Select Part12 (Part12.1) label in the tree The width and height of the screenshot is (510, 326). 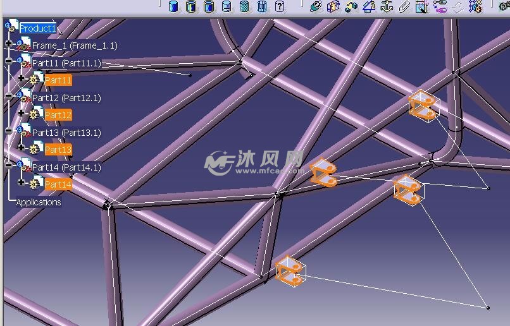(67, 98)
